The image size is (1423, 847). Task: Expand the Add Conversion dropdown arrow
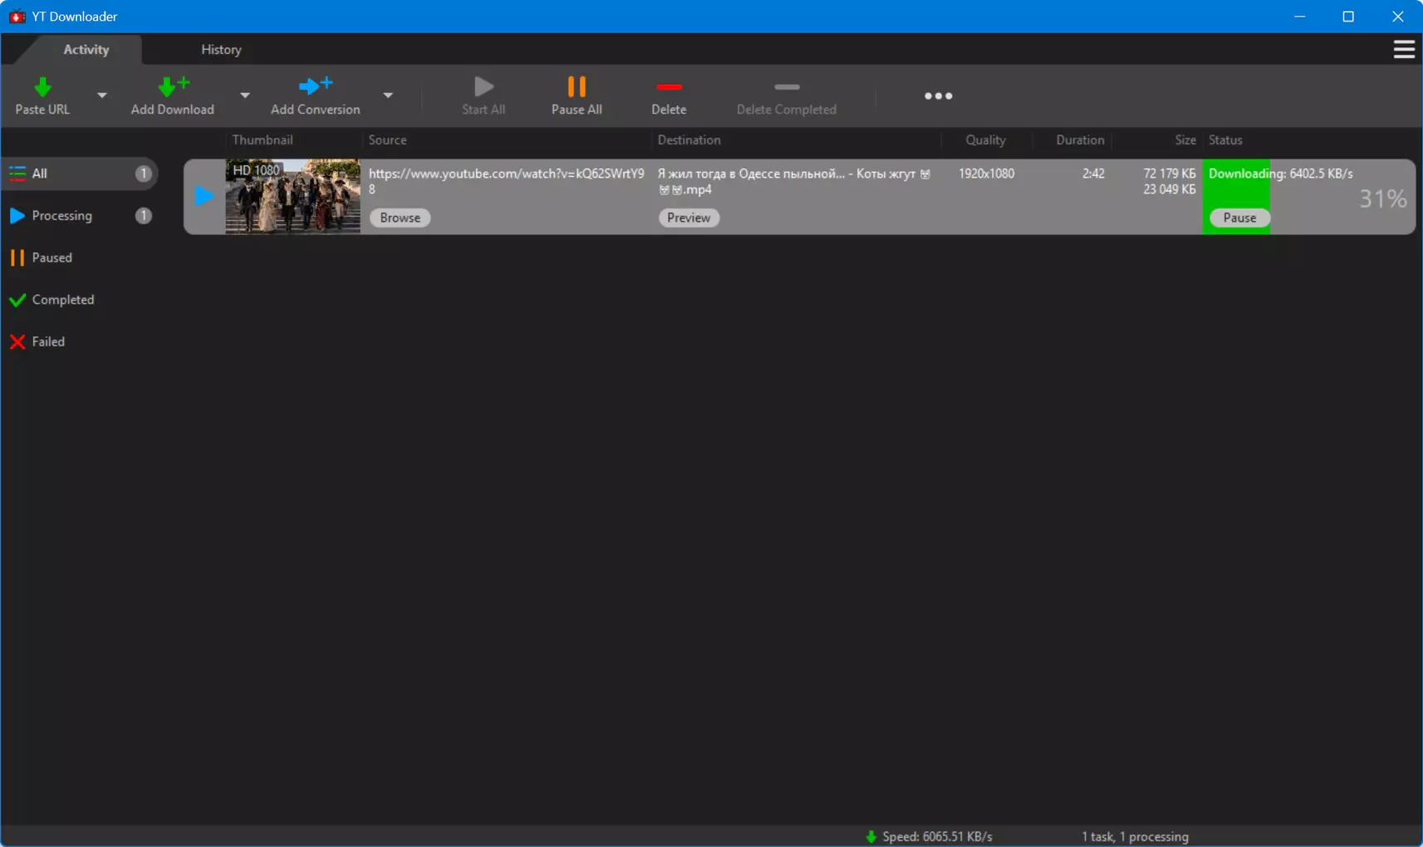388,95
